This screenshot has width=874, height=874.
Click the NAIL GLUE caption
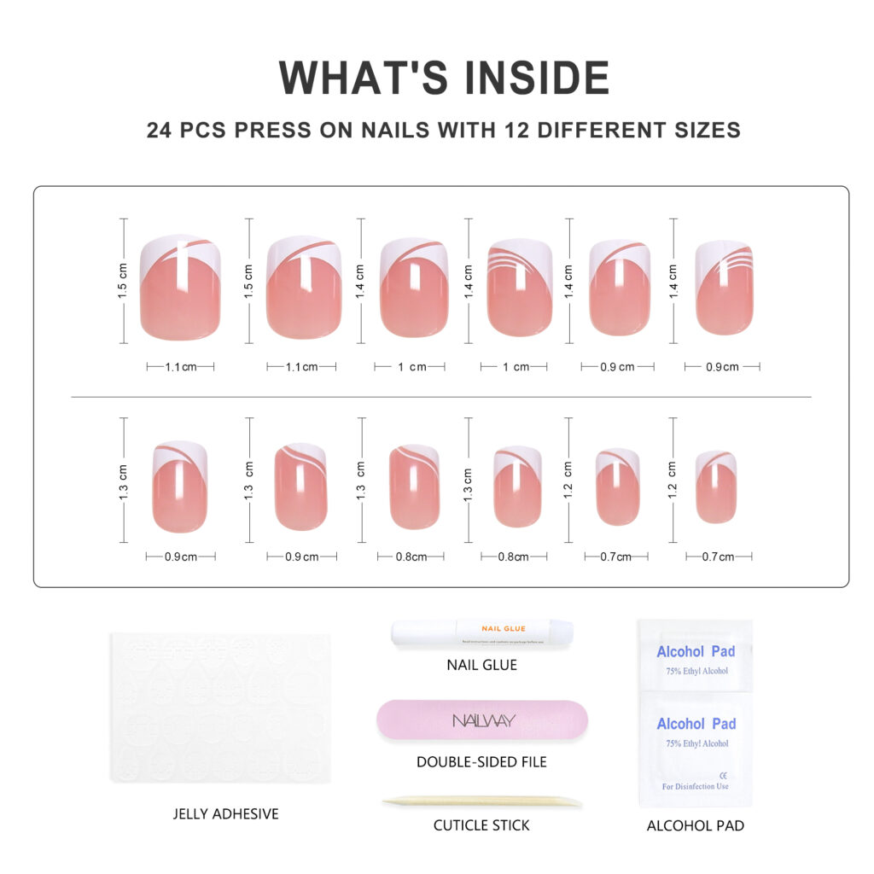click(x=482, y=665)
